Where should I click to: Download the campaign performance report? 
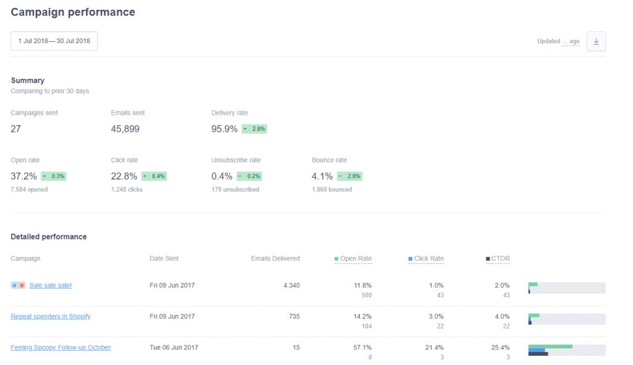[596, 41]
